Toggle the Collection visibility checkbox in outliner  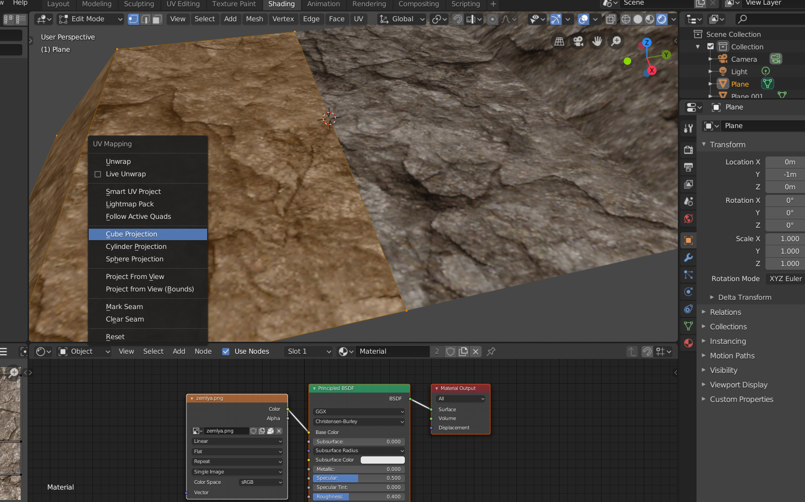tap(711, 47)
